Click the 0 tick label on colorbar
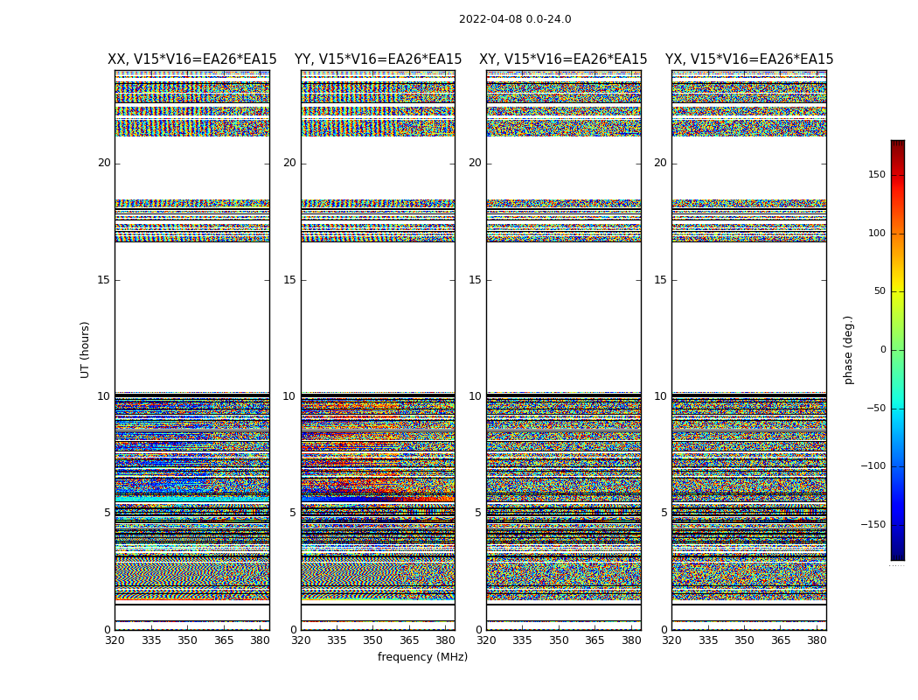Viewport: 918px width, 700px height. tap(883, 350)
